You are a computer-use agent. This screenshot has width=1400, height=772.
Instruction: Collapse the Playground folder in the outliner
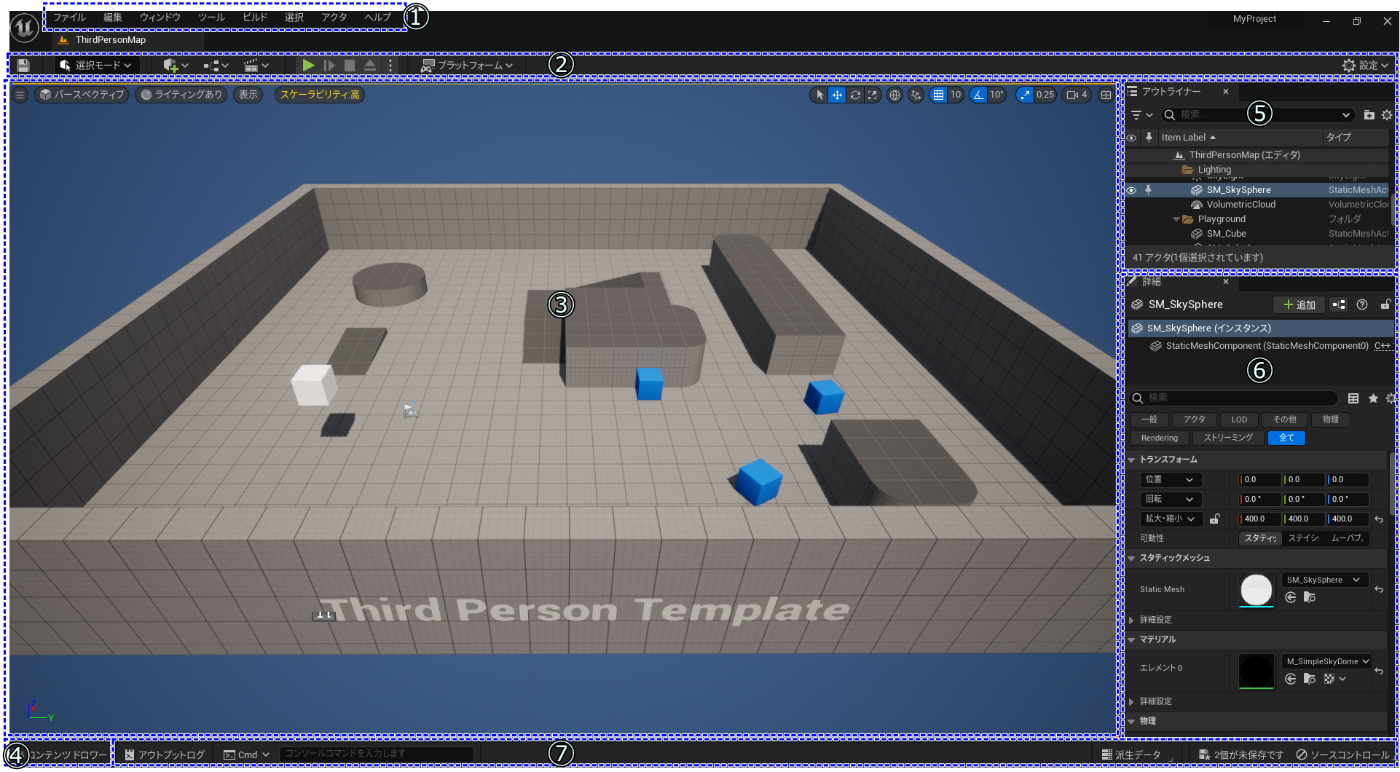pyautogui.click(x=1176, y=218)
